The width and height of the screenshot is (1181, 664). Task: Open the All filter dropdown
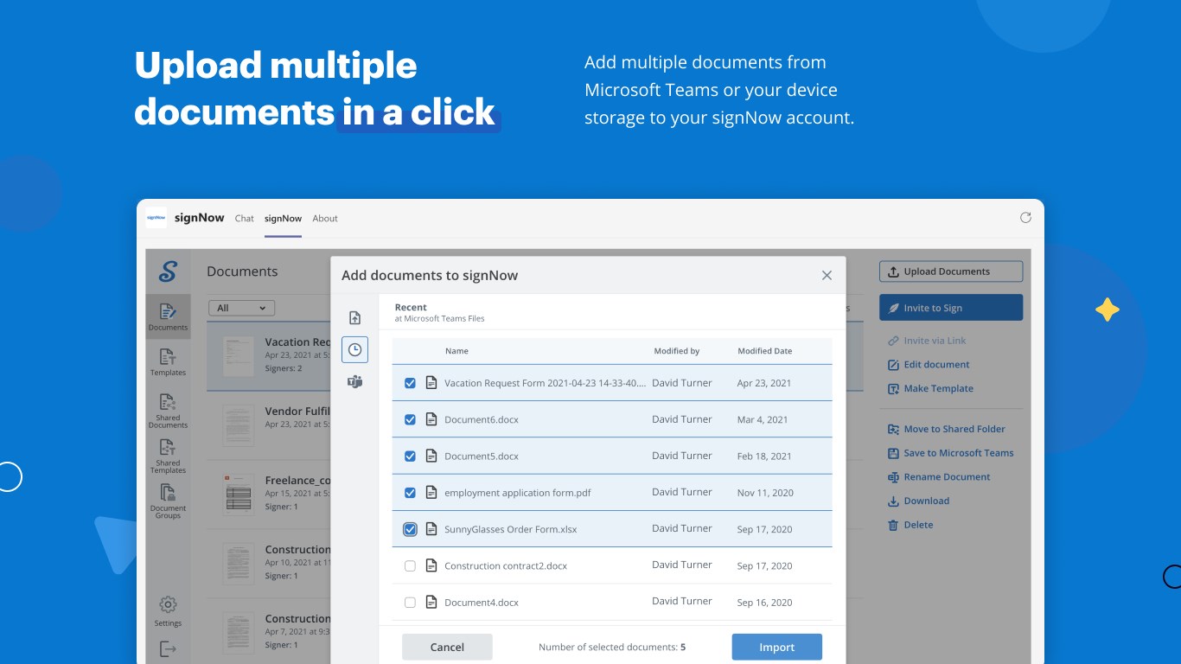[241, 308]
